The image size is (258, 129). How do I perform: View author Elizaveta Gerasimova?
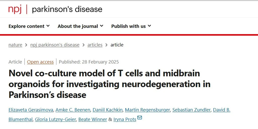coord(31,110)
